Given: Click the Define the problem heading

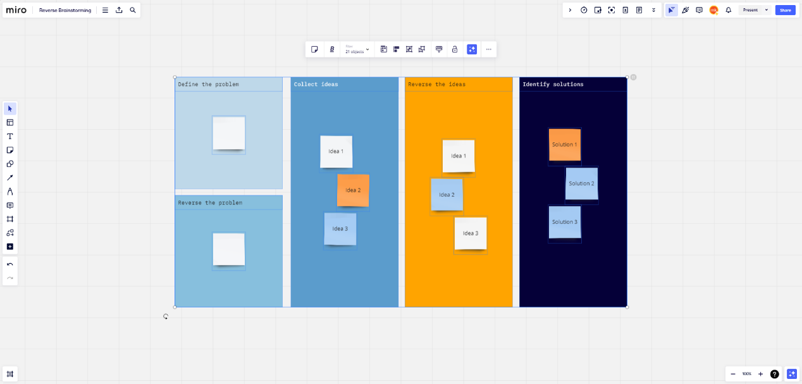Looking at the screenshot, I should 209,84.
